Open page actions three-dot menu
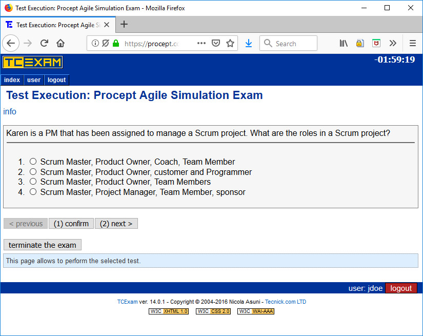 (202, 43)
